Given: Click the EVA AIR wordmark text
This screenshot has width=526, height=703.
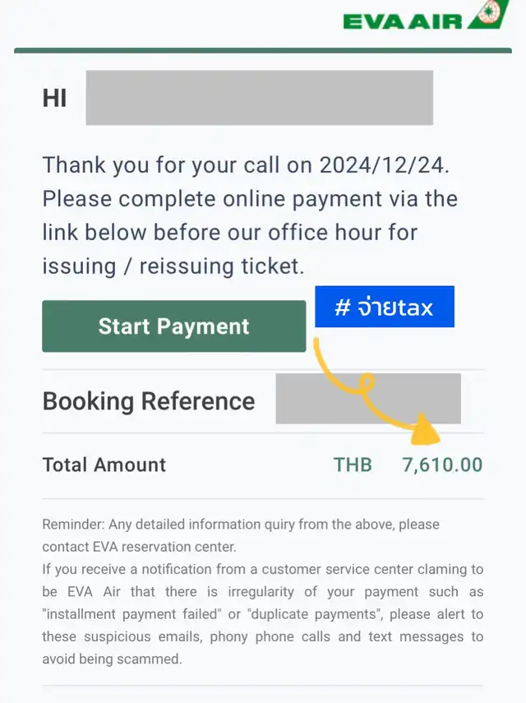Looking at the screenshot, I should pos(403,21).
